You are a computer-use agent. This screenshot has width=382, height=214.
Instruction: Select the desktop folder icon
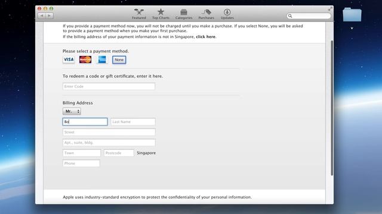click(x=352, y=14)
